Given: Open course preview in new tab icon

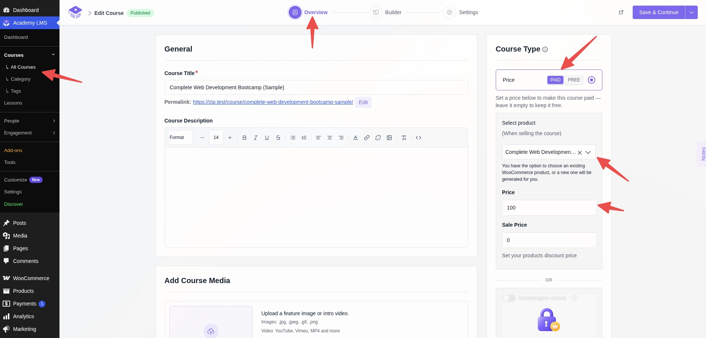Looking at the screenshot, I should click(621, 12).
